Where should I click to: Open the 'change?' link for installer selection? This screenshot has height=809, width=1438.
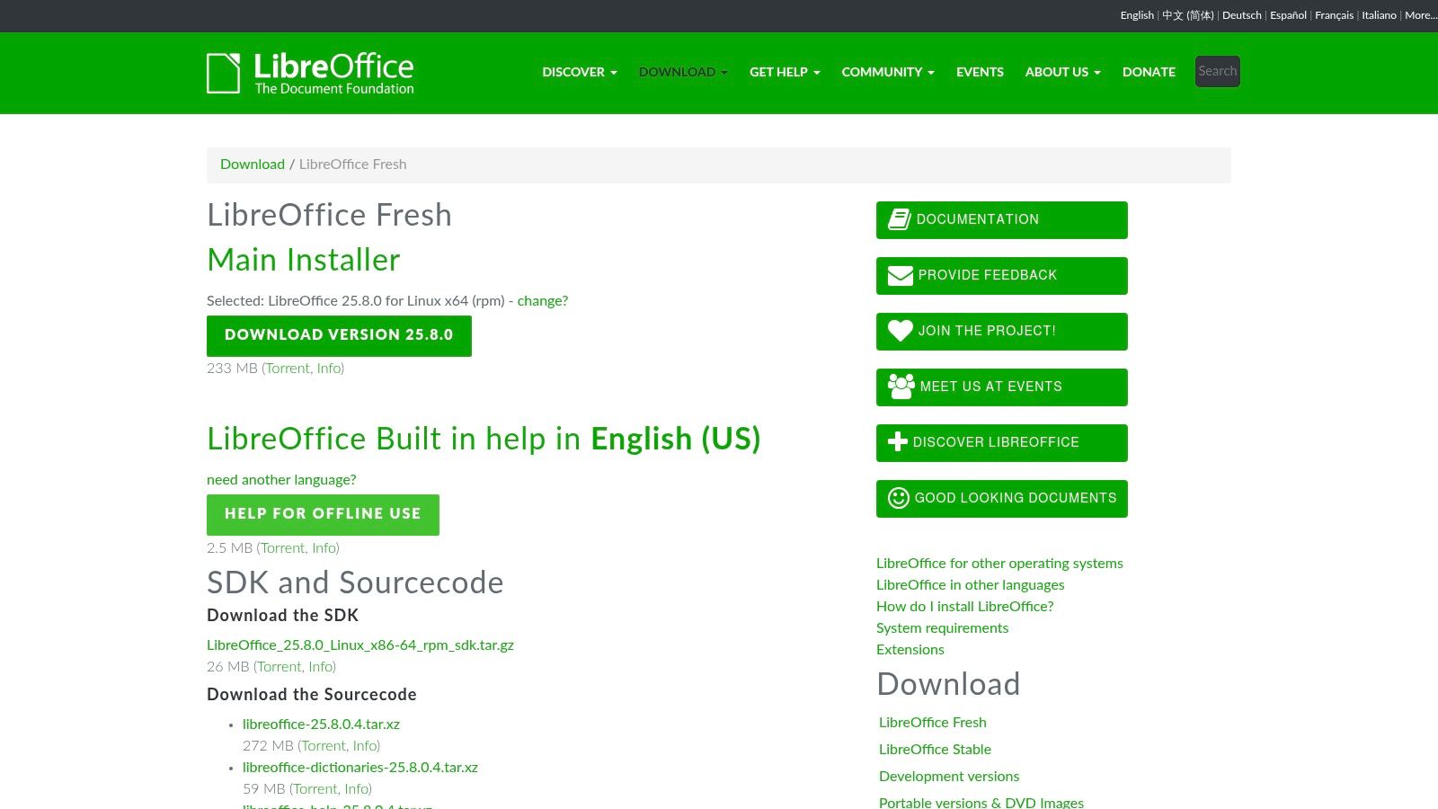point(542,300)
